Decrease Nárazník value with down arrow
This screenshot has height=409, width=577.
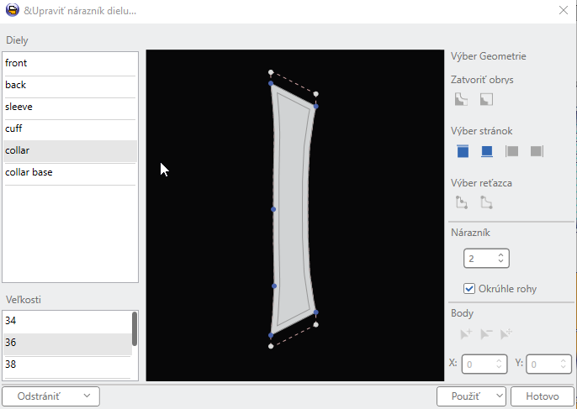[x=500, y=262]
